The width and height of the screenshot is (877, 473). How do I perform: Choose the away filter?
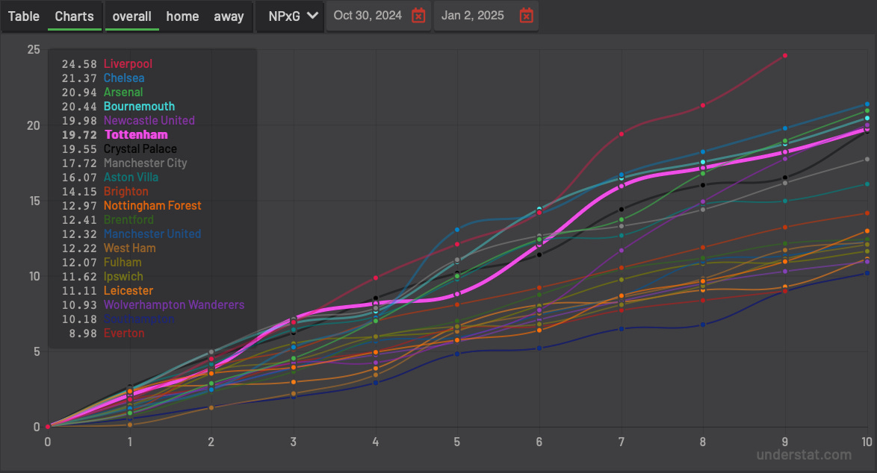click(x=229, y=16)
